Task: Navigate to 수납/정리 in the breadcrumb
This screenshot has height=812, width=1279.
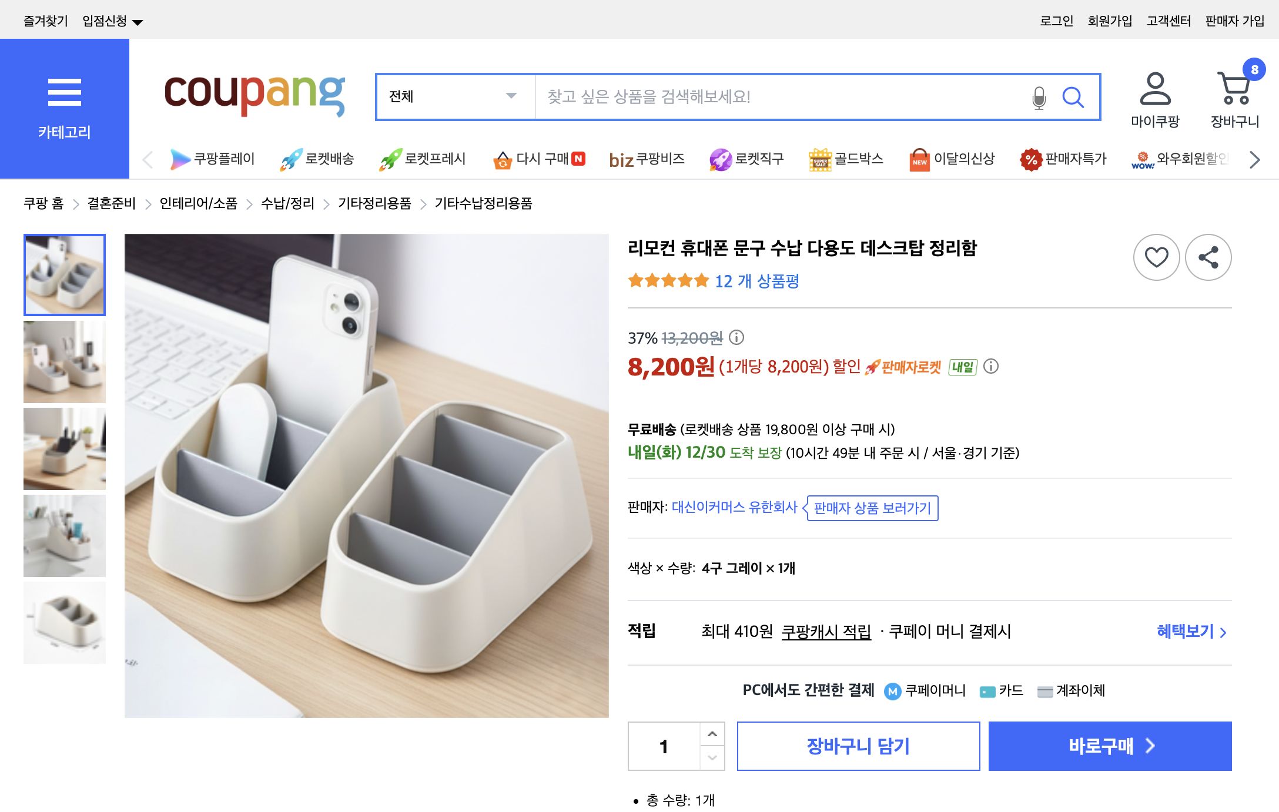Action: click(288, 204)
